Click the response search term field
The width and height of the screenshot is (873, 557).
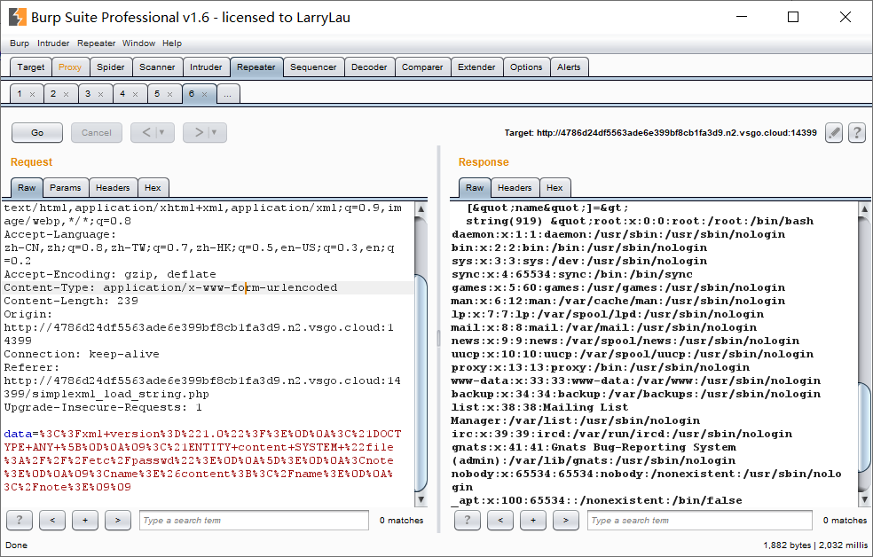click(x=700, y=521)
